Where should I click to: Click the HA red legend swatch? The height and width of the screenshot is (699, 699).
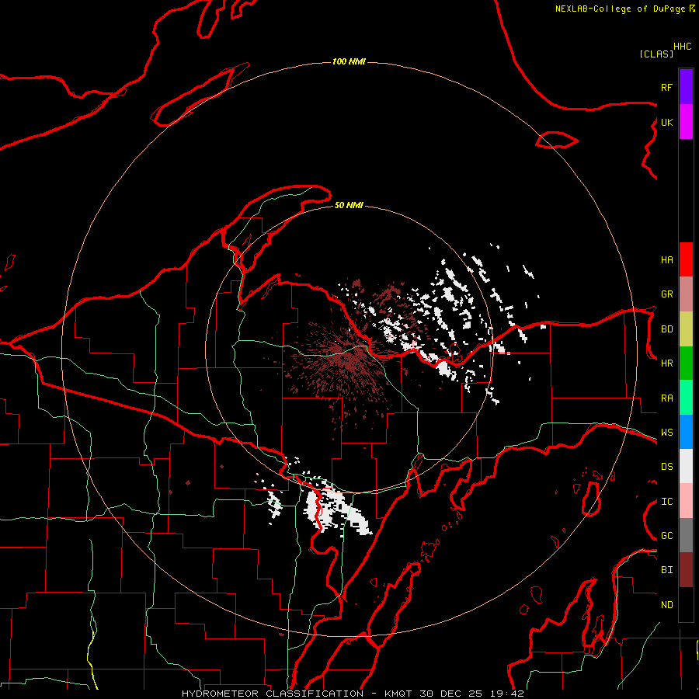[686, 259]
